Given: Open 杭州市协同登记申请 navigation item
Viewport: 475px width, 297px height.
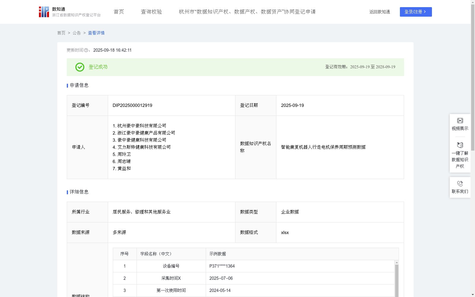Looking at the screenshot, I should 247,12.
